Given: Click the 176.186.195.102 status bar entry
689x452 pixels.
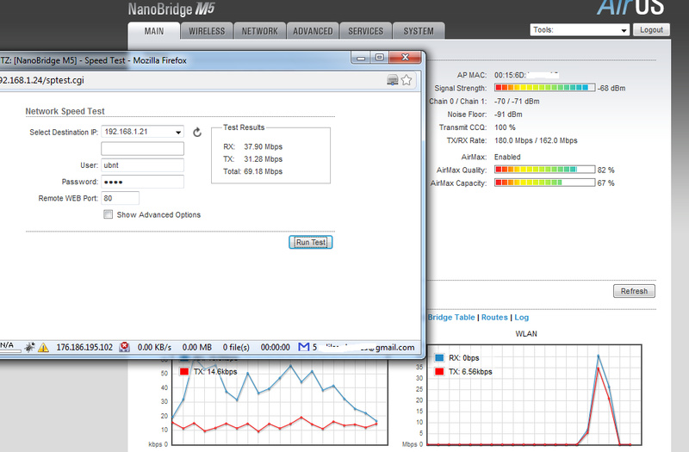Looking at the screenshot, I should pos(84,347).
